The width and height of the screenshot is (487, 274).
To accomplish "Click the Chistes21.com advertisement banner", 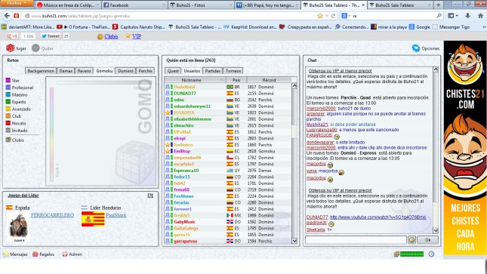I will 465,148.
